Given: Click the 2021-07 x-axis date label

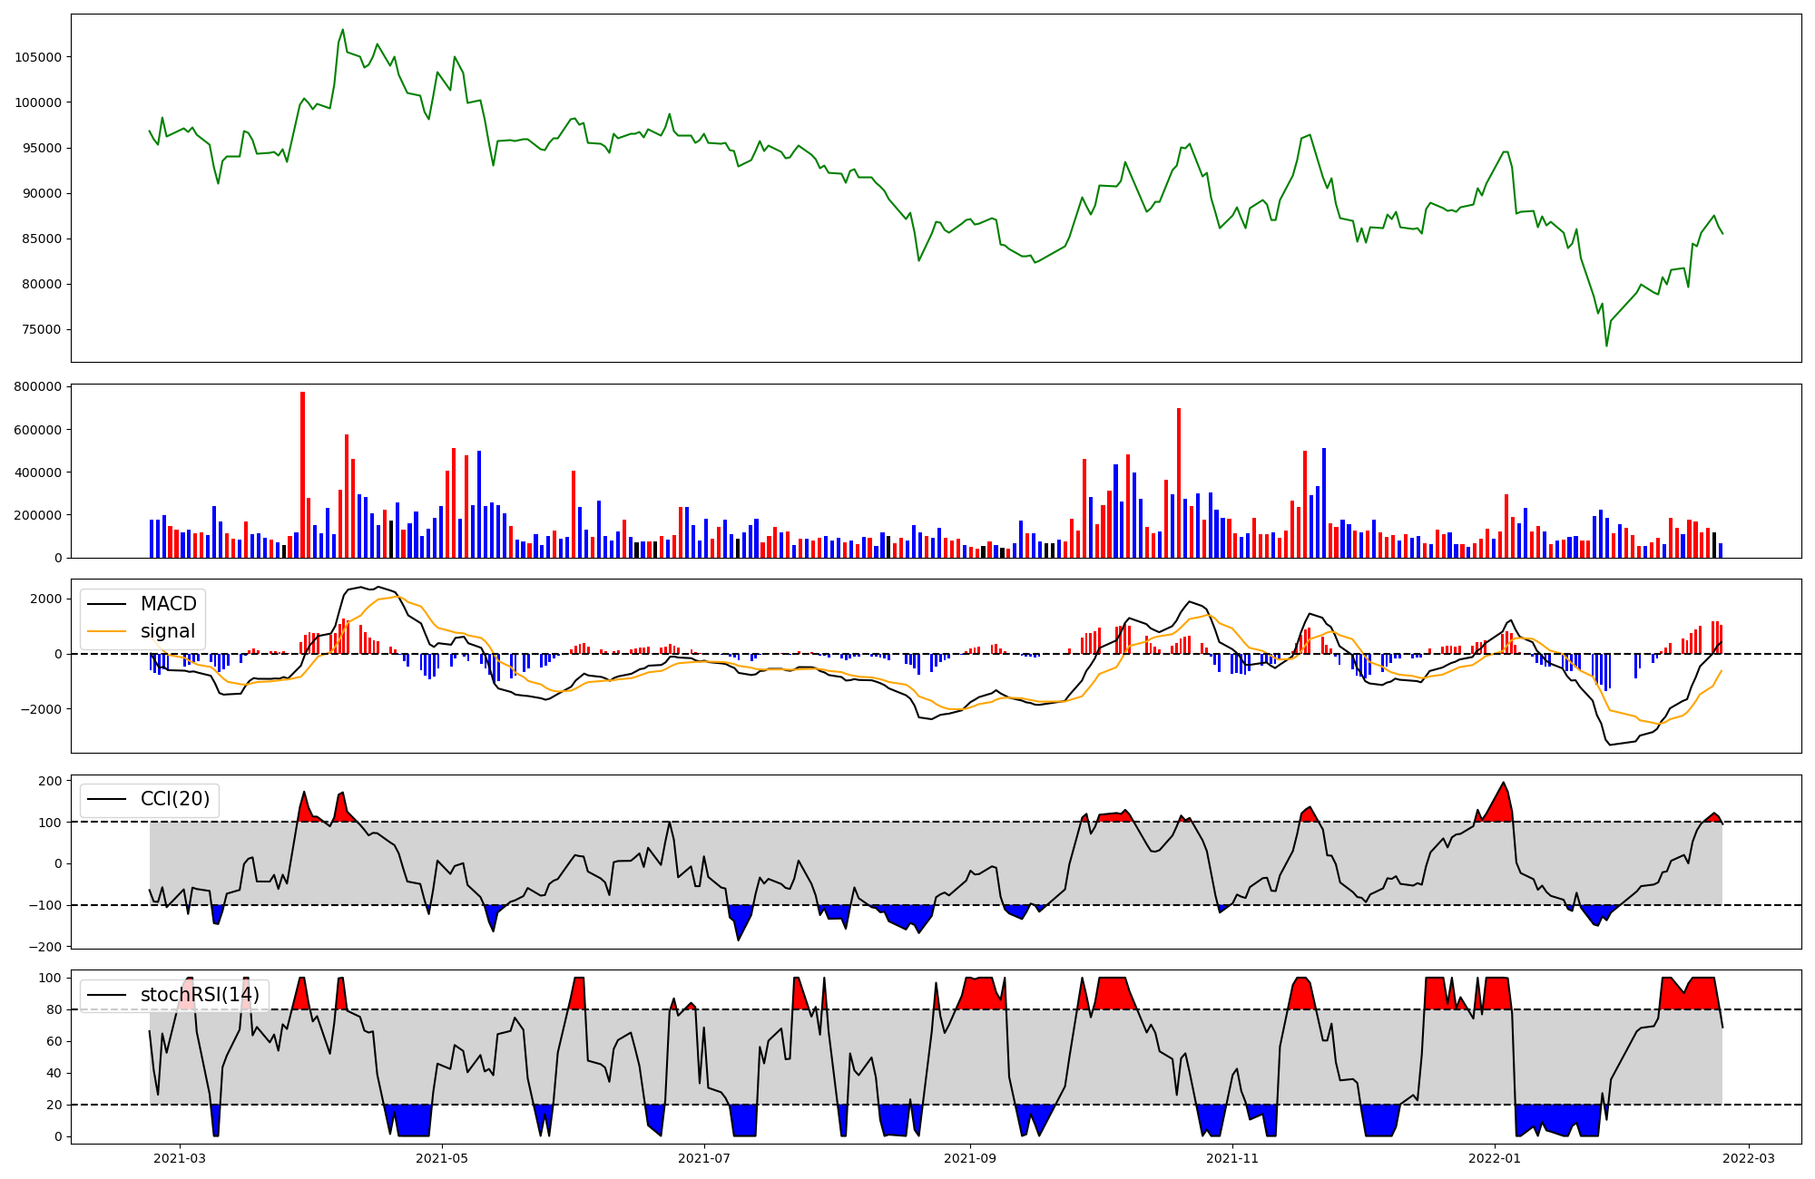Looking at the screenshot, I should coord(704,1158).
